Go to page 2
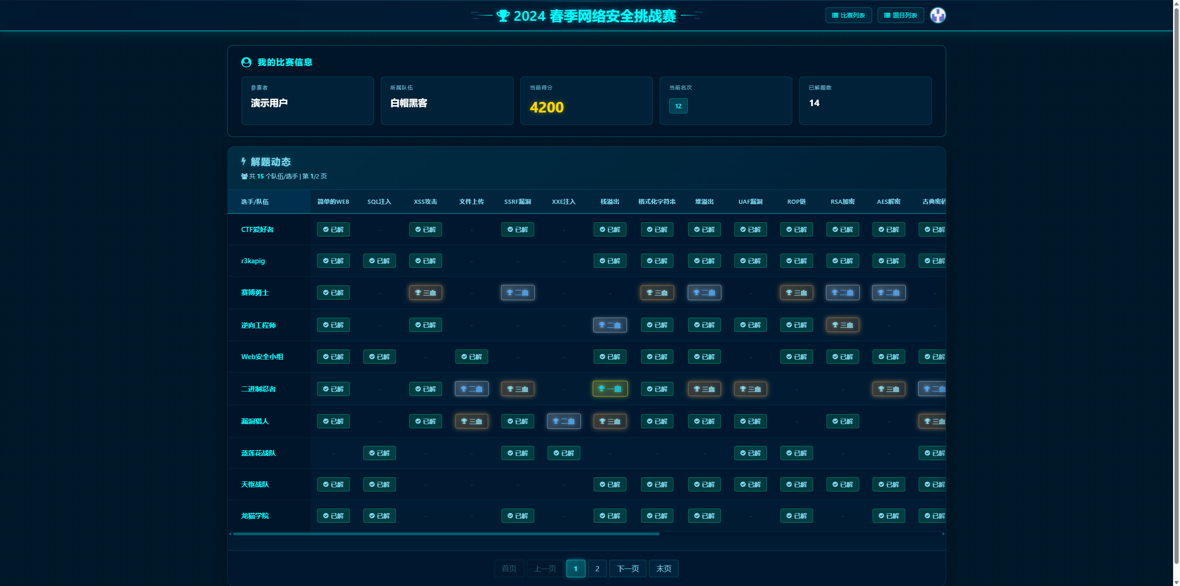Screen dimensions: 1180x586 pos(597,568)
